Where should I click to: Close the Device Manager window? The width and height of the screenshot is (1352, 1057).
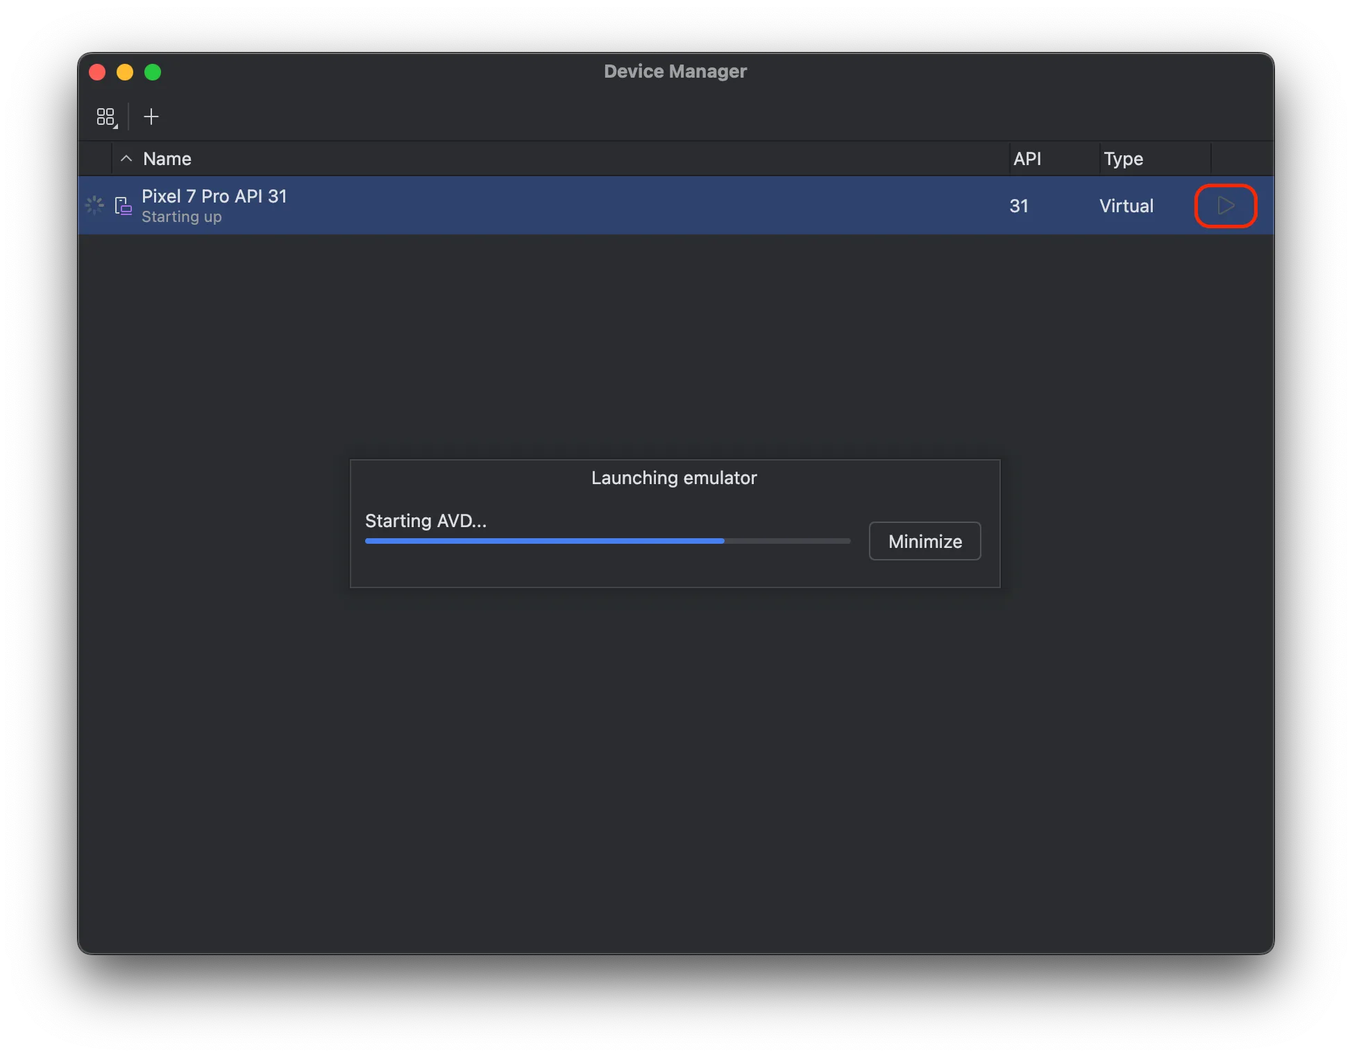(97, 72)
